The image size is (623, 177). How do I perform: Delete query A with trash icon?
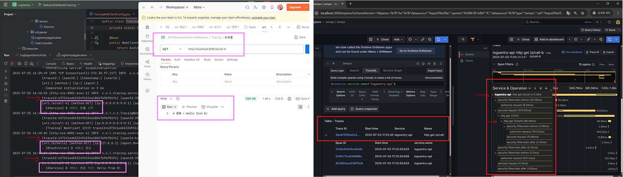(x=435, y=64)
